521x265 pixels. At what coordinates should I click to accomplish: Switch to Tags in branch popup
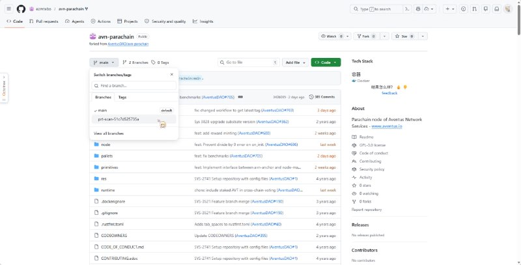122,97
